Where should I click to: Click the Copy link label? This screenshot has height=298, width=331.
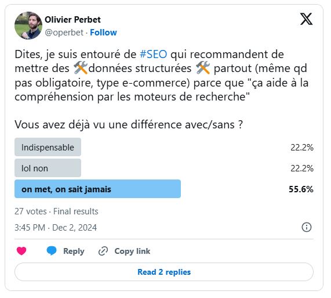[x=132, y=252]
